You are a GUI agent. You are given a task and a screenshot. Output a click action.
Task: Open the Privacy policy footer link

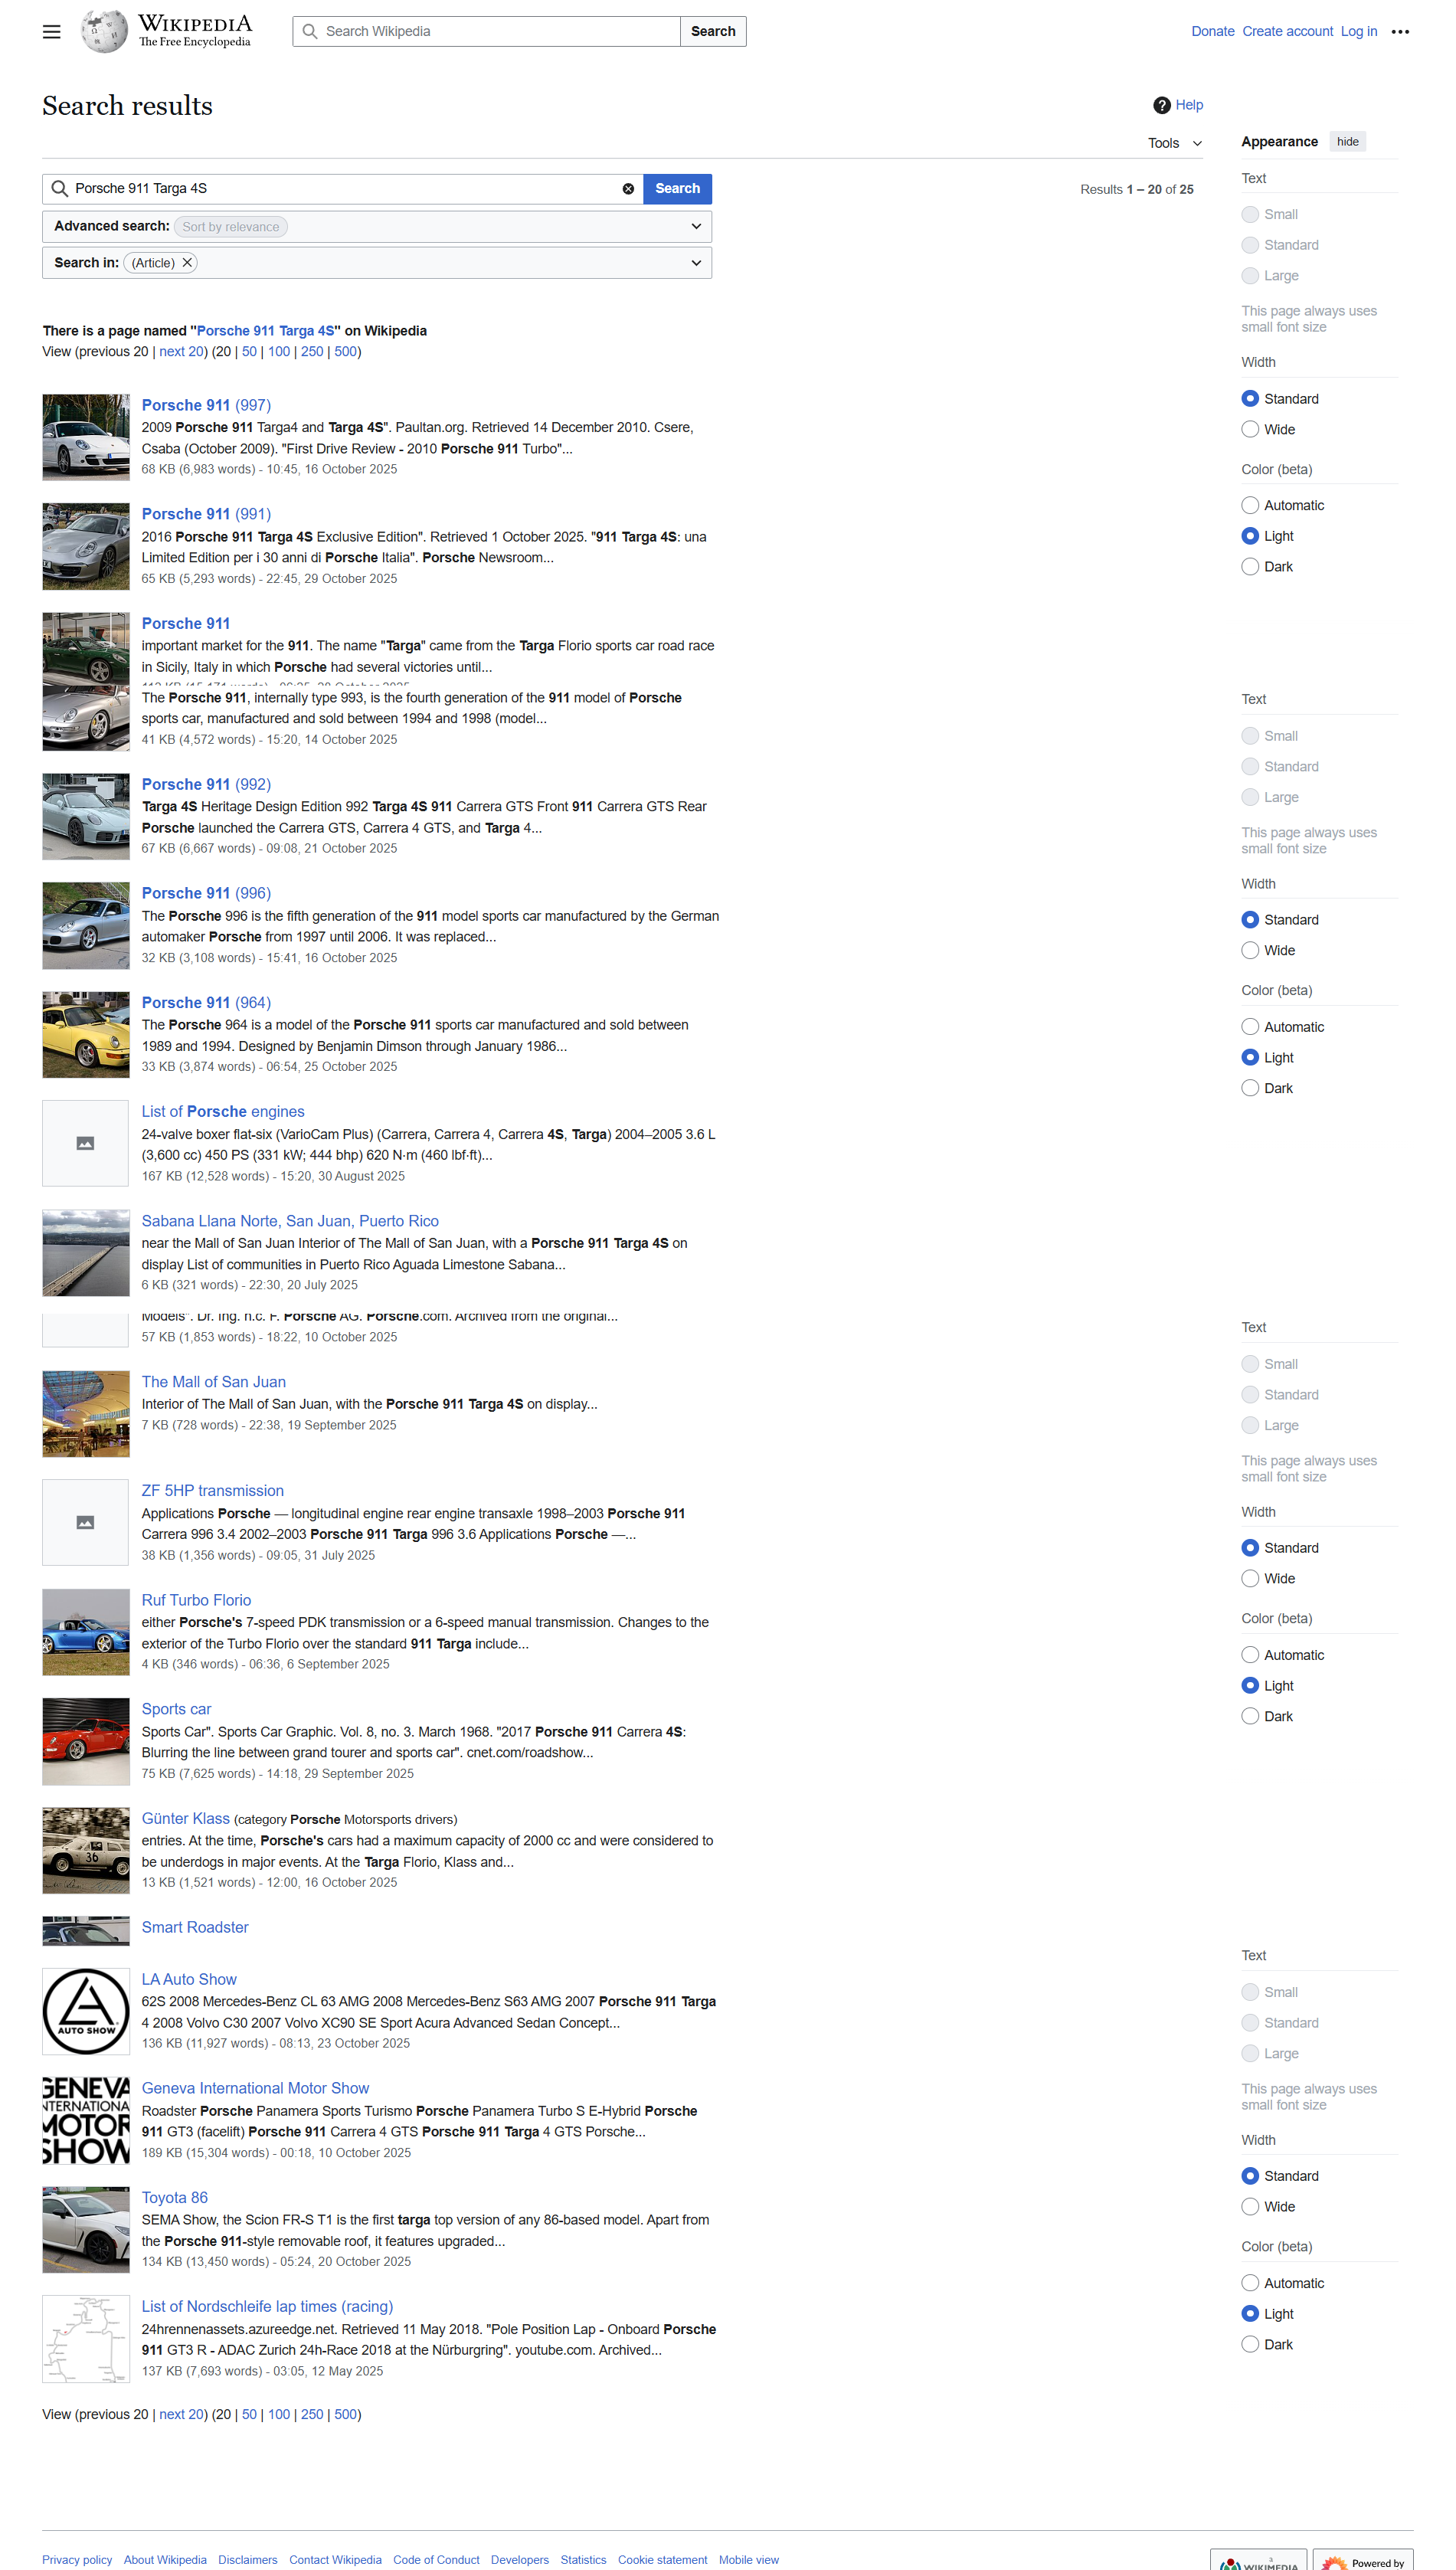77,2560
